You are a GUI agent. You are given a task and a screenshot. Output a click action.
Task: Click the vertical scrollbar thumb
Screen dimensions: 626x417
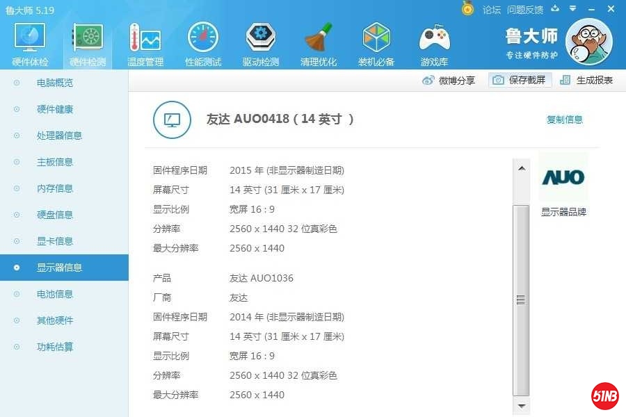[x=521, y=300]
